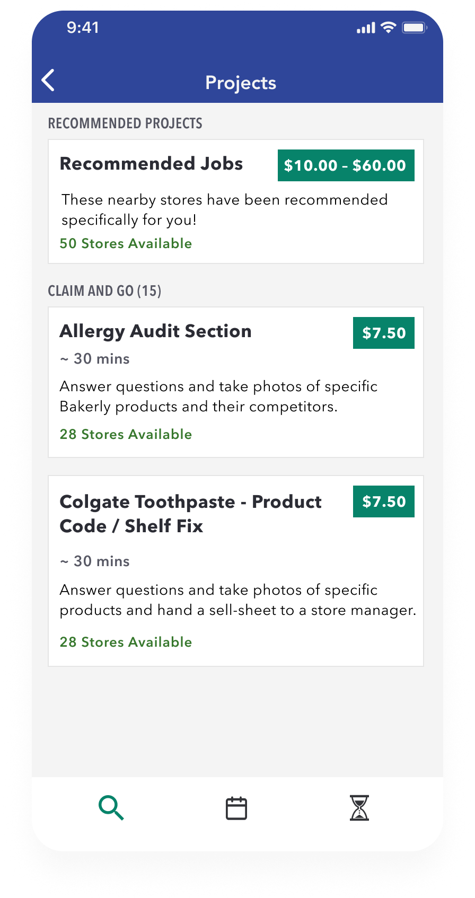Image resolution: width=475 pixels, height=898 pixels.
Task: Tap 28 Stores Available under Colgate
Action: [x=126, y=642]
